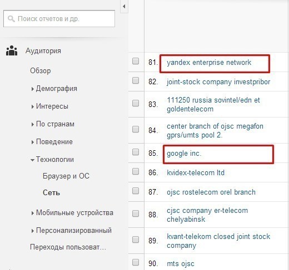Check the mts ojsc row checkbox

[x=136, y=262]
